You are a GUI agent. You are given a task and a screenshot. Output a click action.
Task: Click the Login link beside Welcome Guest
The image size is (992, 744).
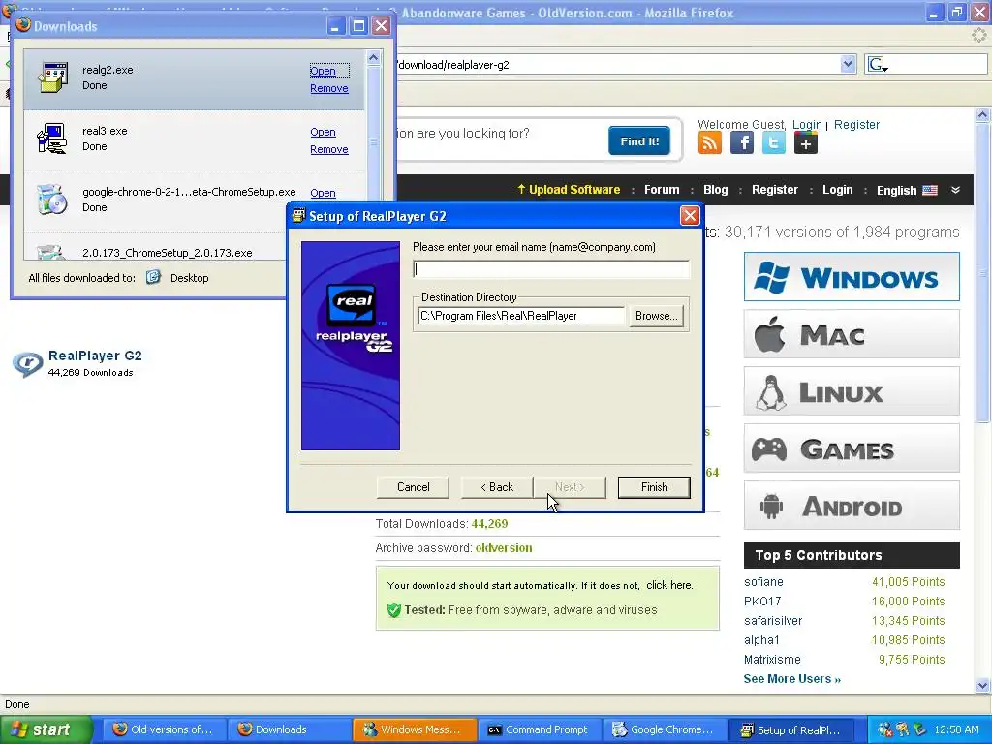pos(807,125)
